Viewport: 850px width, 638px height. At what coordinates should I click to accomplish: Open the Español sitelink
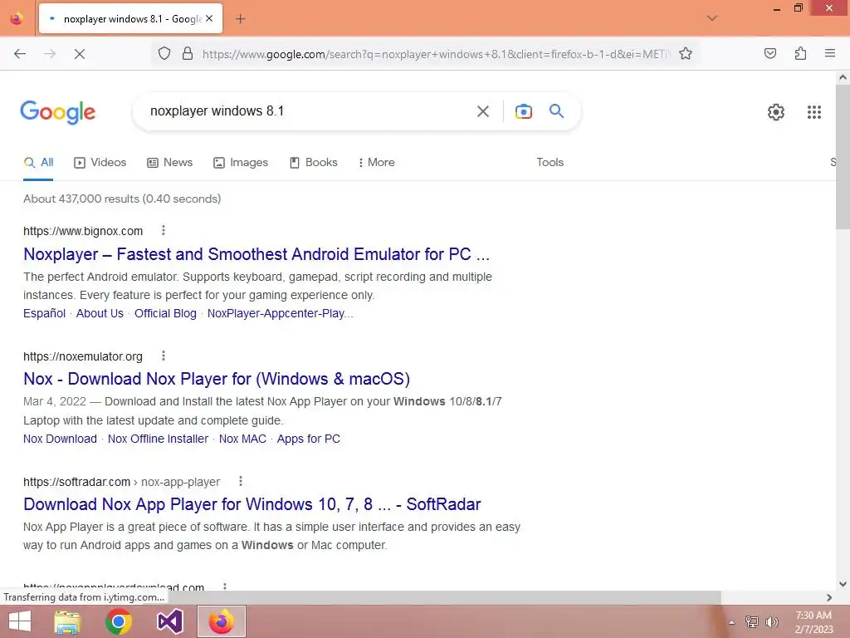pos(45,313)
